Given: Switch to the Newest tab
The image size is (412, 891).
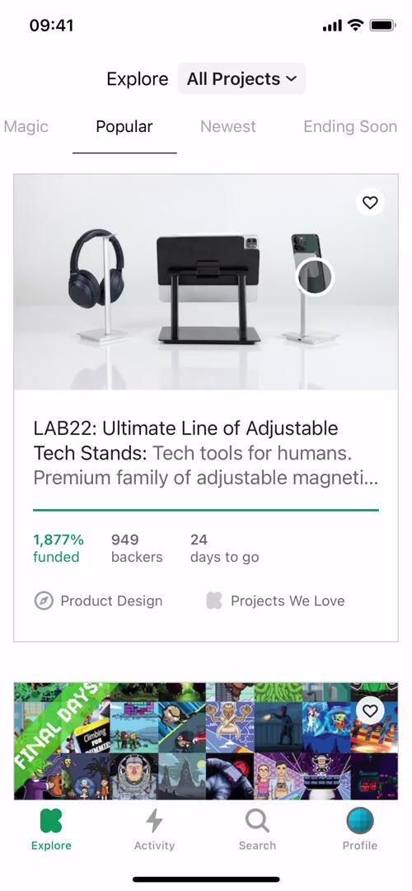Looking at the screenshot, I should [x=228, y=127].
